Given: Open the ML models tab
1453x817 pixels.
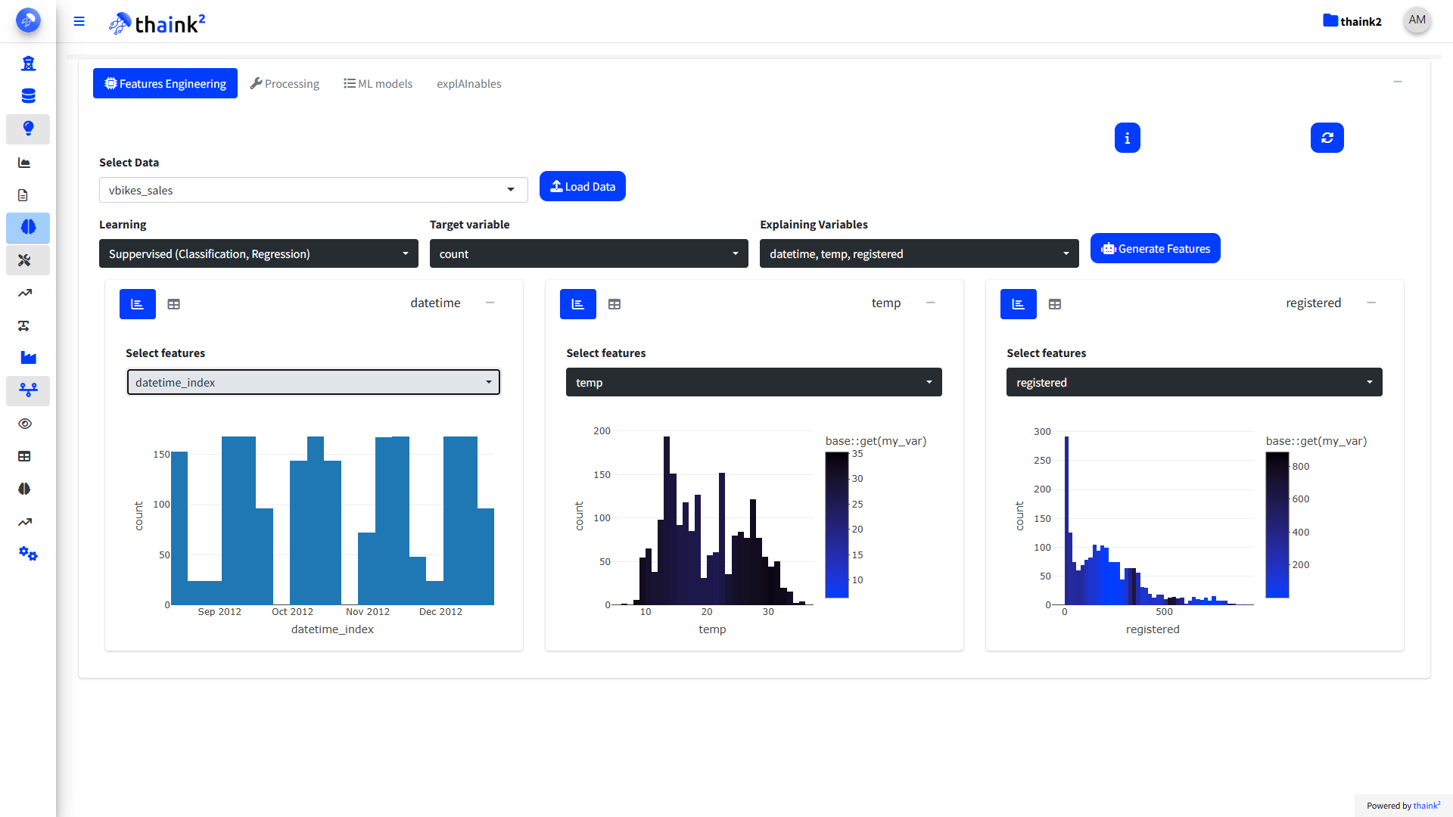Looking at the screenshot, I should (x=378, y=84).
